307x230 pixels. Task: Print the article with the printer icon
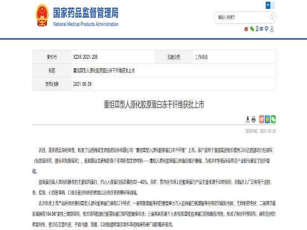[254, 119]
